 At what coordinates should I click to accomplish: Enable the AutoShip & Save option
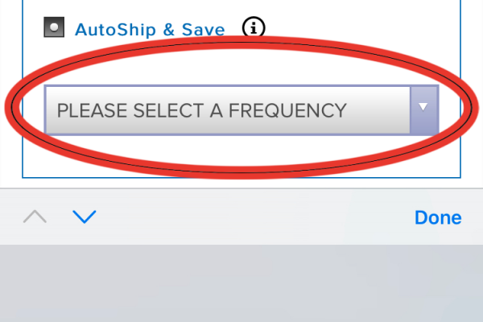tap(53, 28)
